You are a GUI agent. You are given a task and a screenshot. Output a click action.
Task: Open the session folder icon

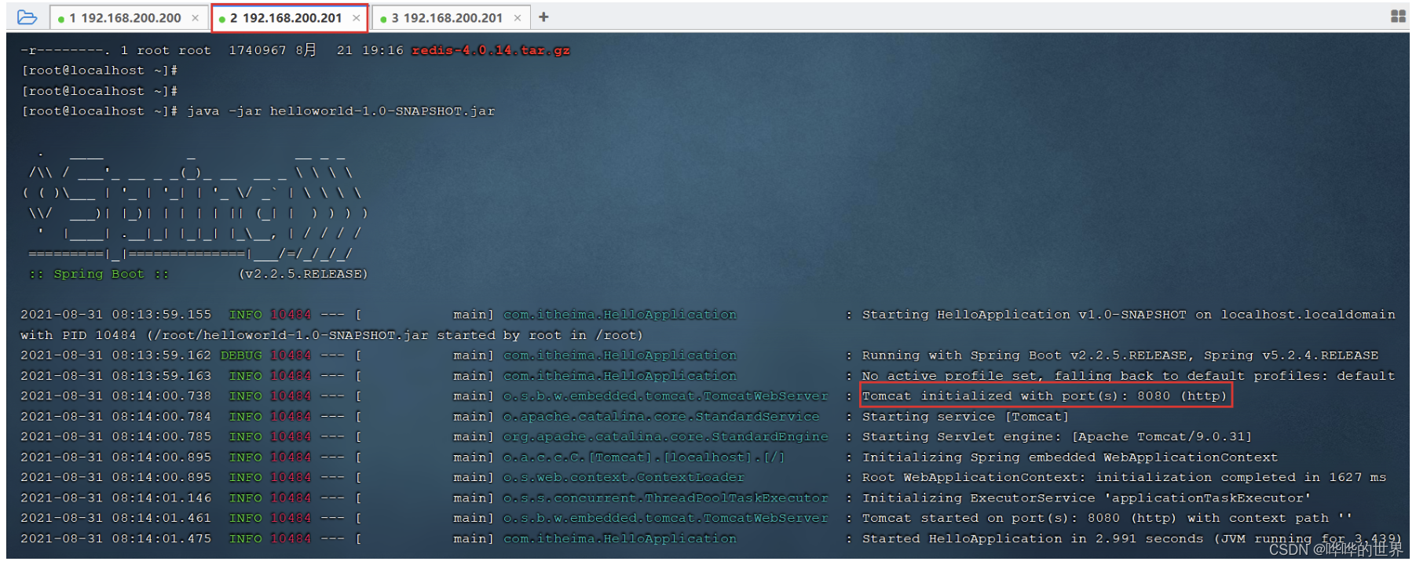click(27, 16)
